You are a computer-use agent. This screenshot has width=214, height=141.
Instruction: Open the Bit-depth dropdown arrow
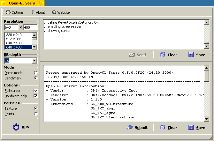tap(34, 61)
